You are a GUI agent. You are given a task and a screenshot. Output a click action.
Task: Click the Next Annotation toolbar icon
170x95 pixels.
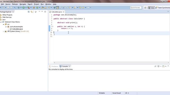coord(70,8)
